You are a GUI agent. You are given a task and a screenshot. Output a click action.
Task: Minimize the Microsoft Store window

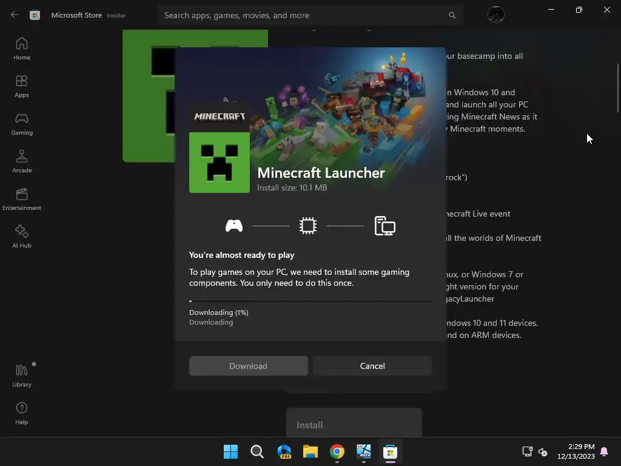[551, 10]
